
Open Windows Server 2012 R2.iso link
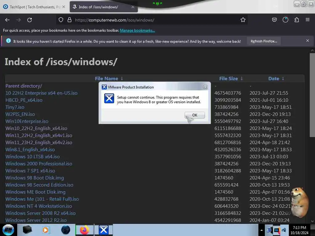[36, 220]
